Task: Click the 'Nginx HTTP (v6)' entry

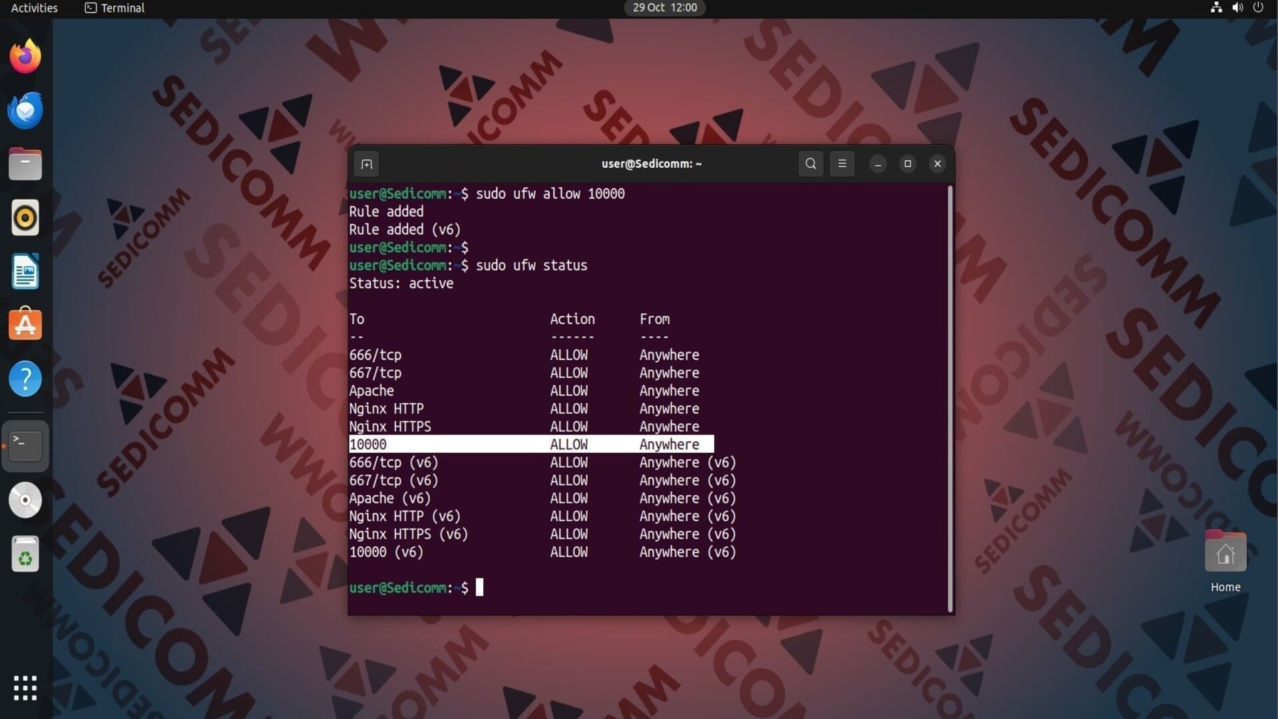Action: tap(405, 517)
